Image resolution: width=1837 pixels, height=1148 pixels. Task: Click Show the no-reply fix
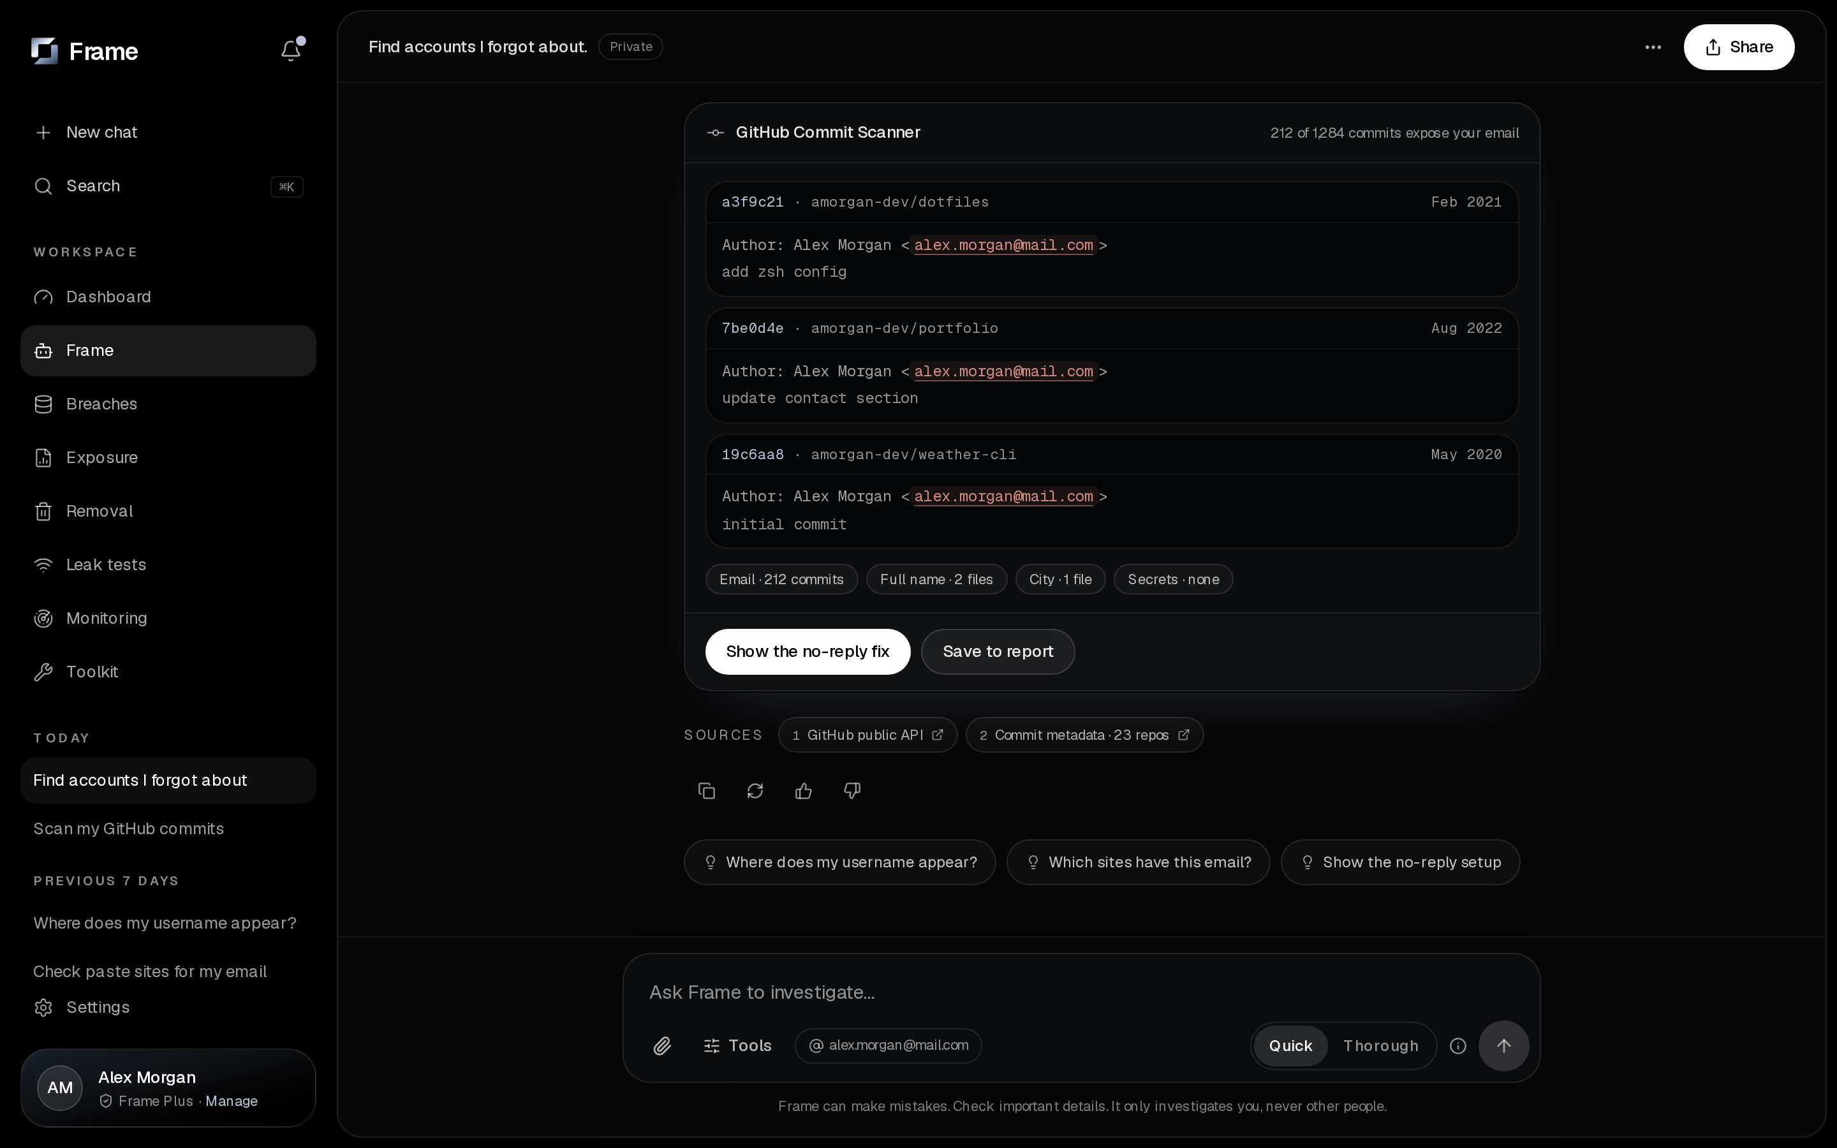point(807,651)
